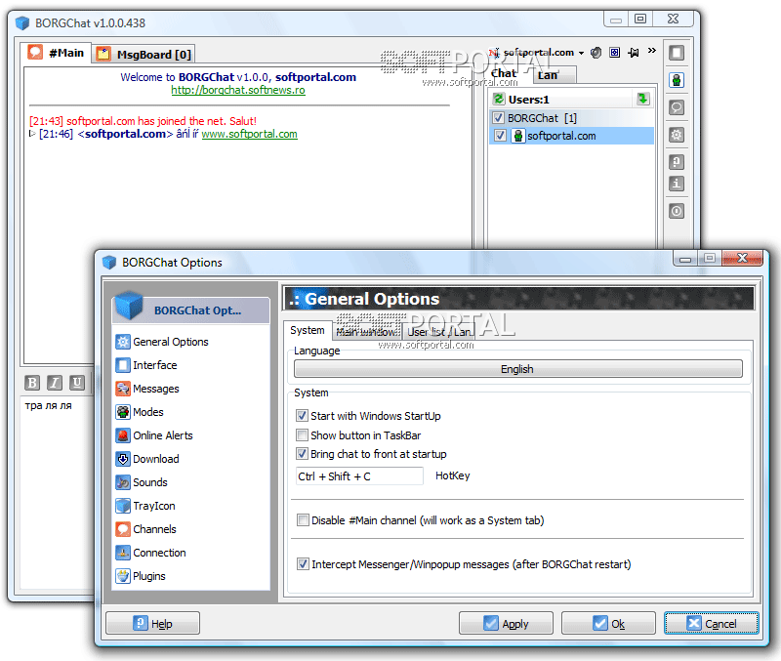Viewport: 781px width, 661px height.
Task: Click the blue grid icon in the main toolbar
Action: pyautogui.click(x=615, y=53)
